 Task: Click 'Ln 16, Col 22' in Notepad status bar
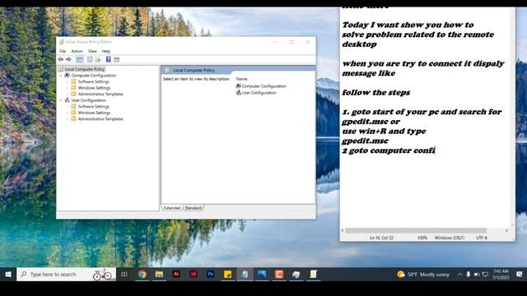[x=381, y=238]
